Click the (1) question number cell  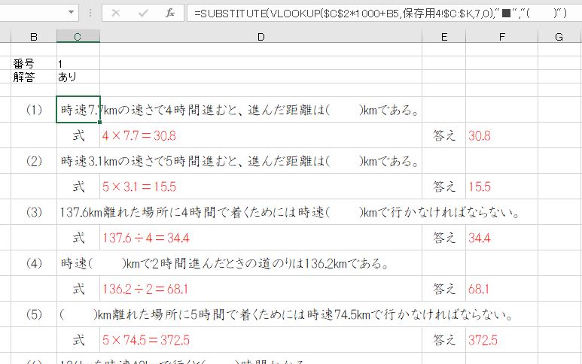[34, 110]
